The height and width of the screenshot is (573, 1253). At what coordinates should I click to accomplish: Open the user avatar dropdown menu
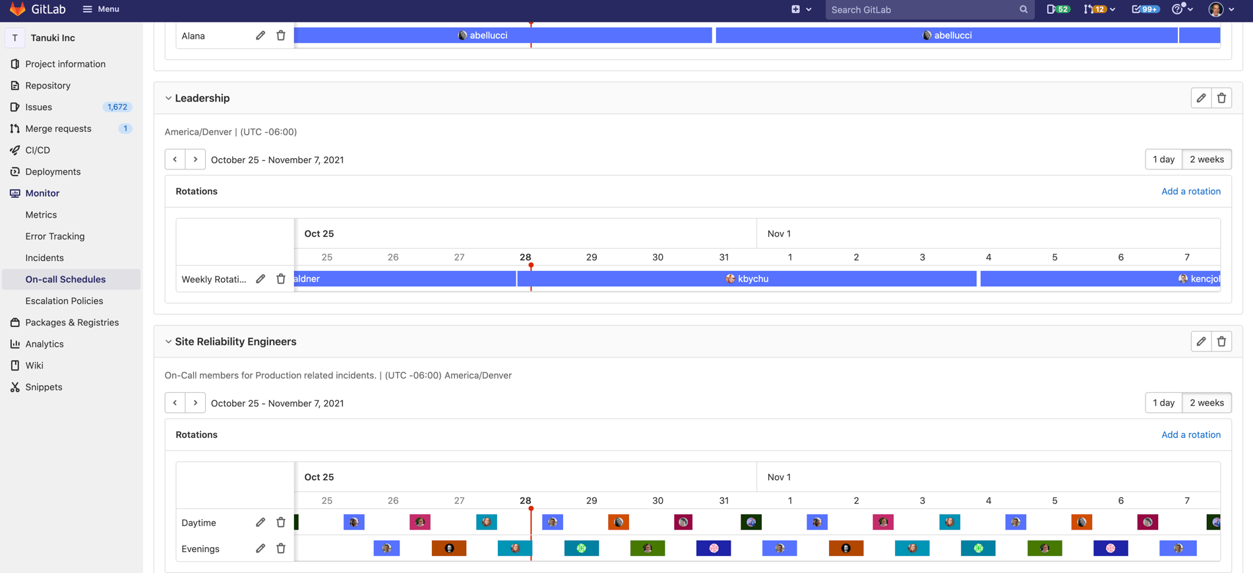(1221, 9)
